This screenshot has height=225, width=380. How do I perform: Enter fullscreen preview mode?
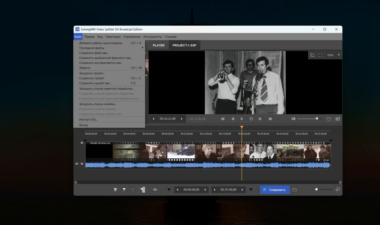click(x=320, y=55)
